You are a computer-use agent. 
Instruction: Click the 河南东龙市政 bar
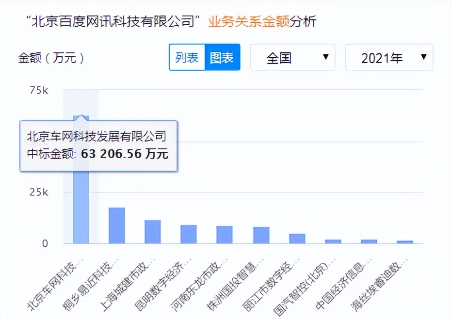tap(223, 234)
